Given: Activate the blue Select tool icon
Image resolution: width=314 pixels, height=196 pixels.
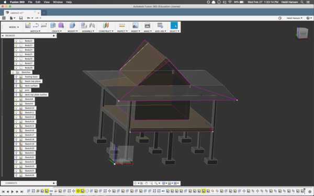Looking at the screenshot, I should tap(174, 26).
